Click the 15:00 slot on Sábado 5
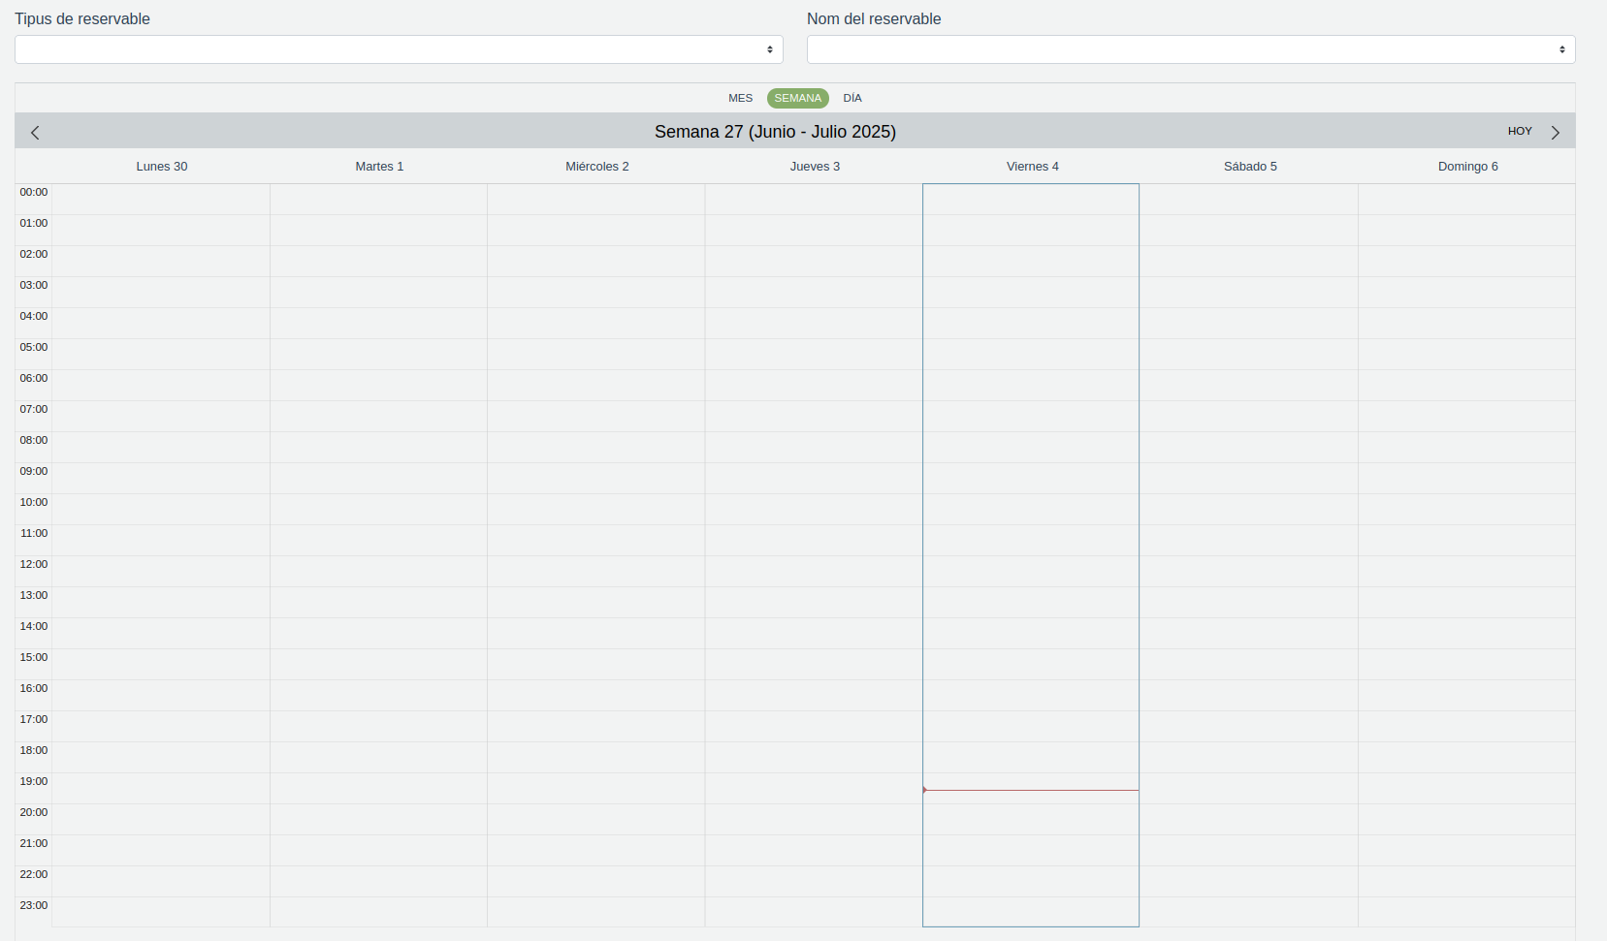Screen dimensions: 1607x941 click(x=1249, y=665)
